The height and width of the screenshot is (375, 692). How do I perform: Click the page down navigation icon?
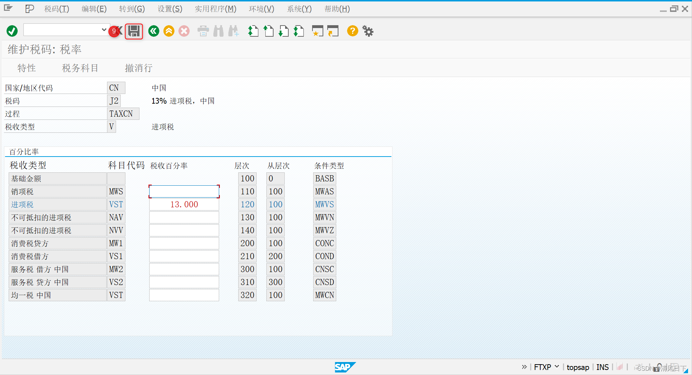click(x=284, y=31)
